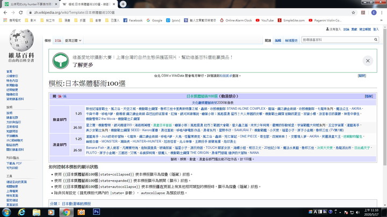
Task: Open the 檢視歷史 history tab
Action: point(291,41)
